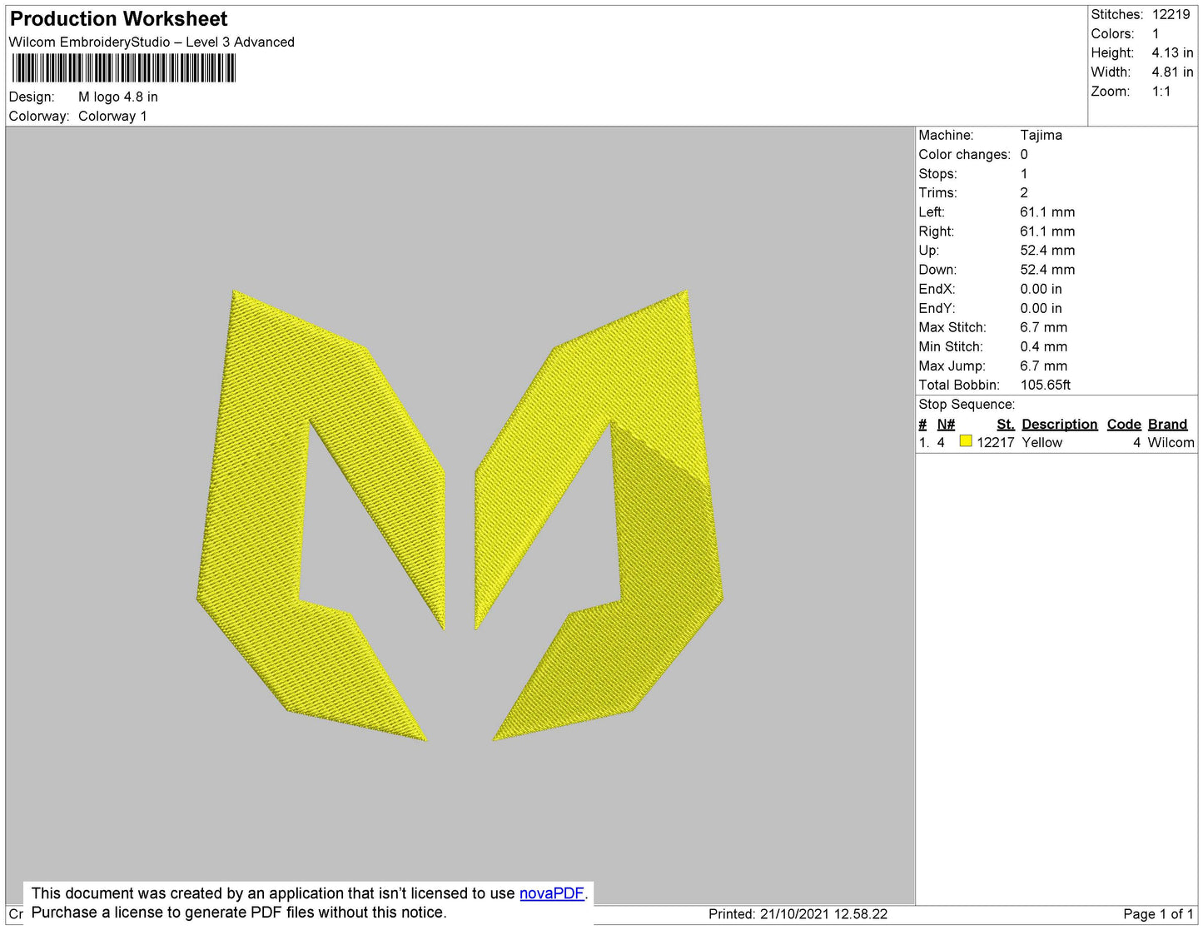Click the Machine value 'Tajima'
The height and width of the screenshot is (930, 1203).
tap(1041, 135)
